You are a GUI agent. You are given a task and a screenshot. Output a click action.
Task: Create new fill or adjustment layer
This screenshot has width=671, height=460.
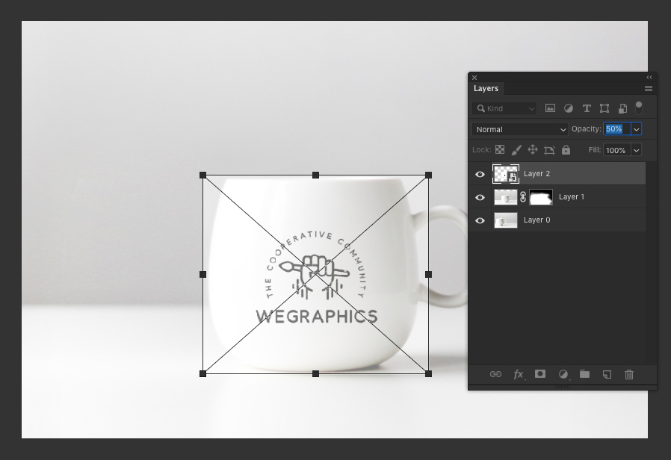tap(563, 375)
